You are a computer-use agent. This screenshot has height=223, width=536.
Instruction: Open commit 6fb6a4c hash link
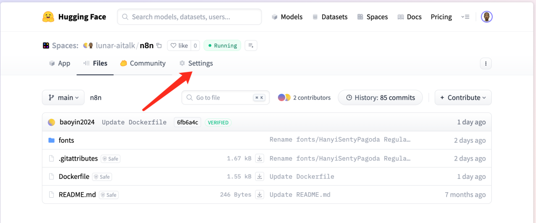[187, 122]
